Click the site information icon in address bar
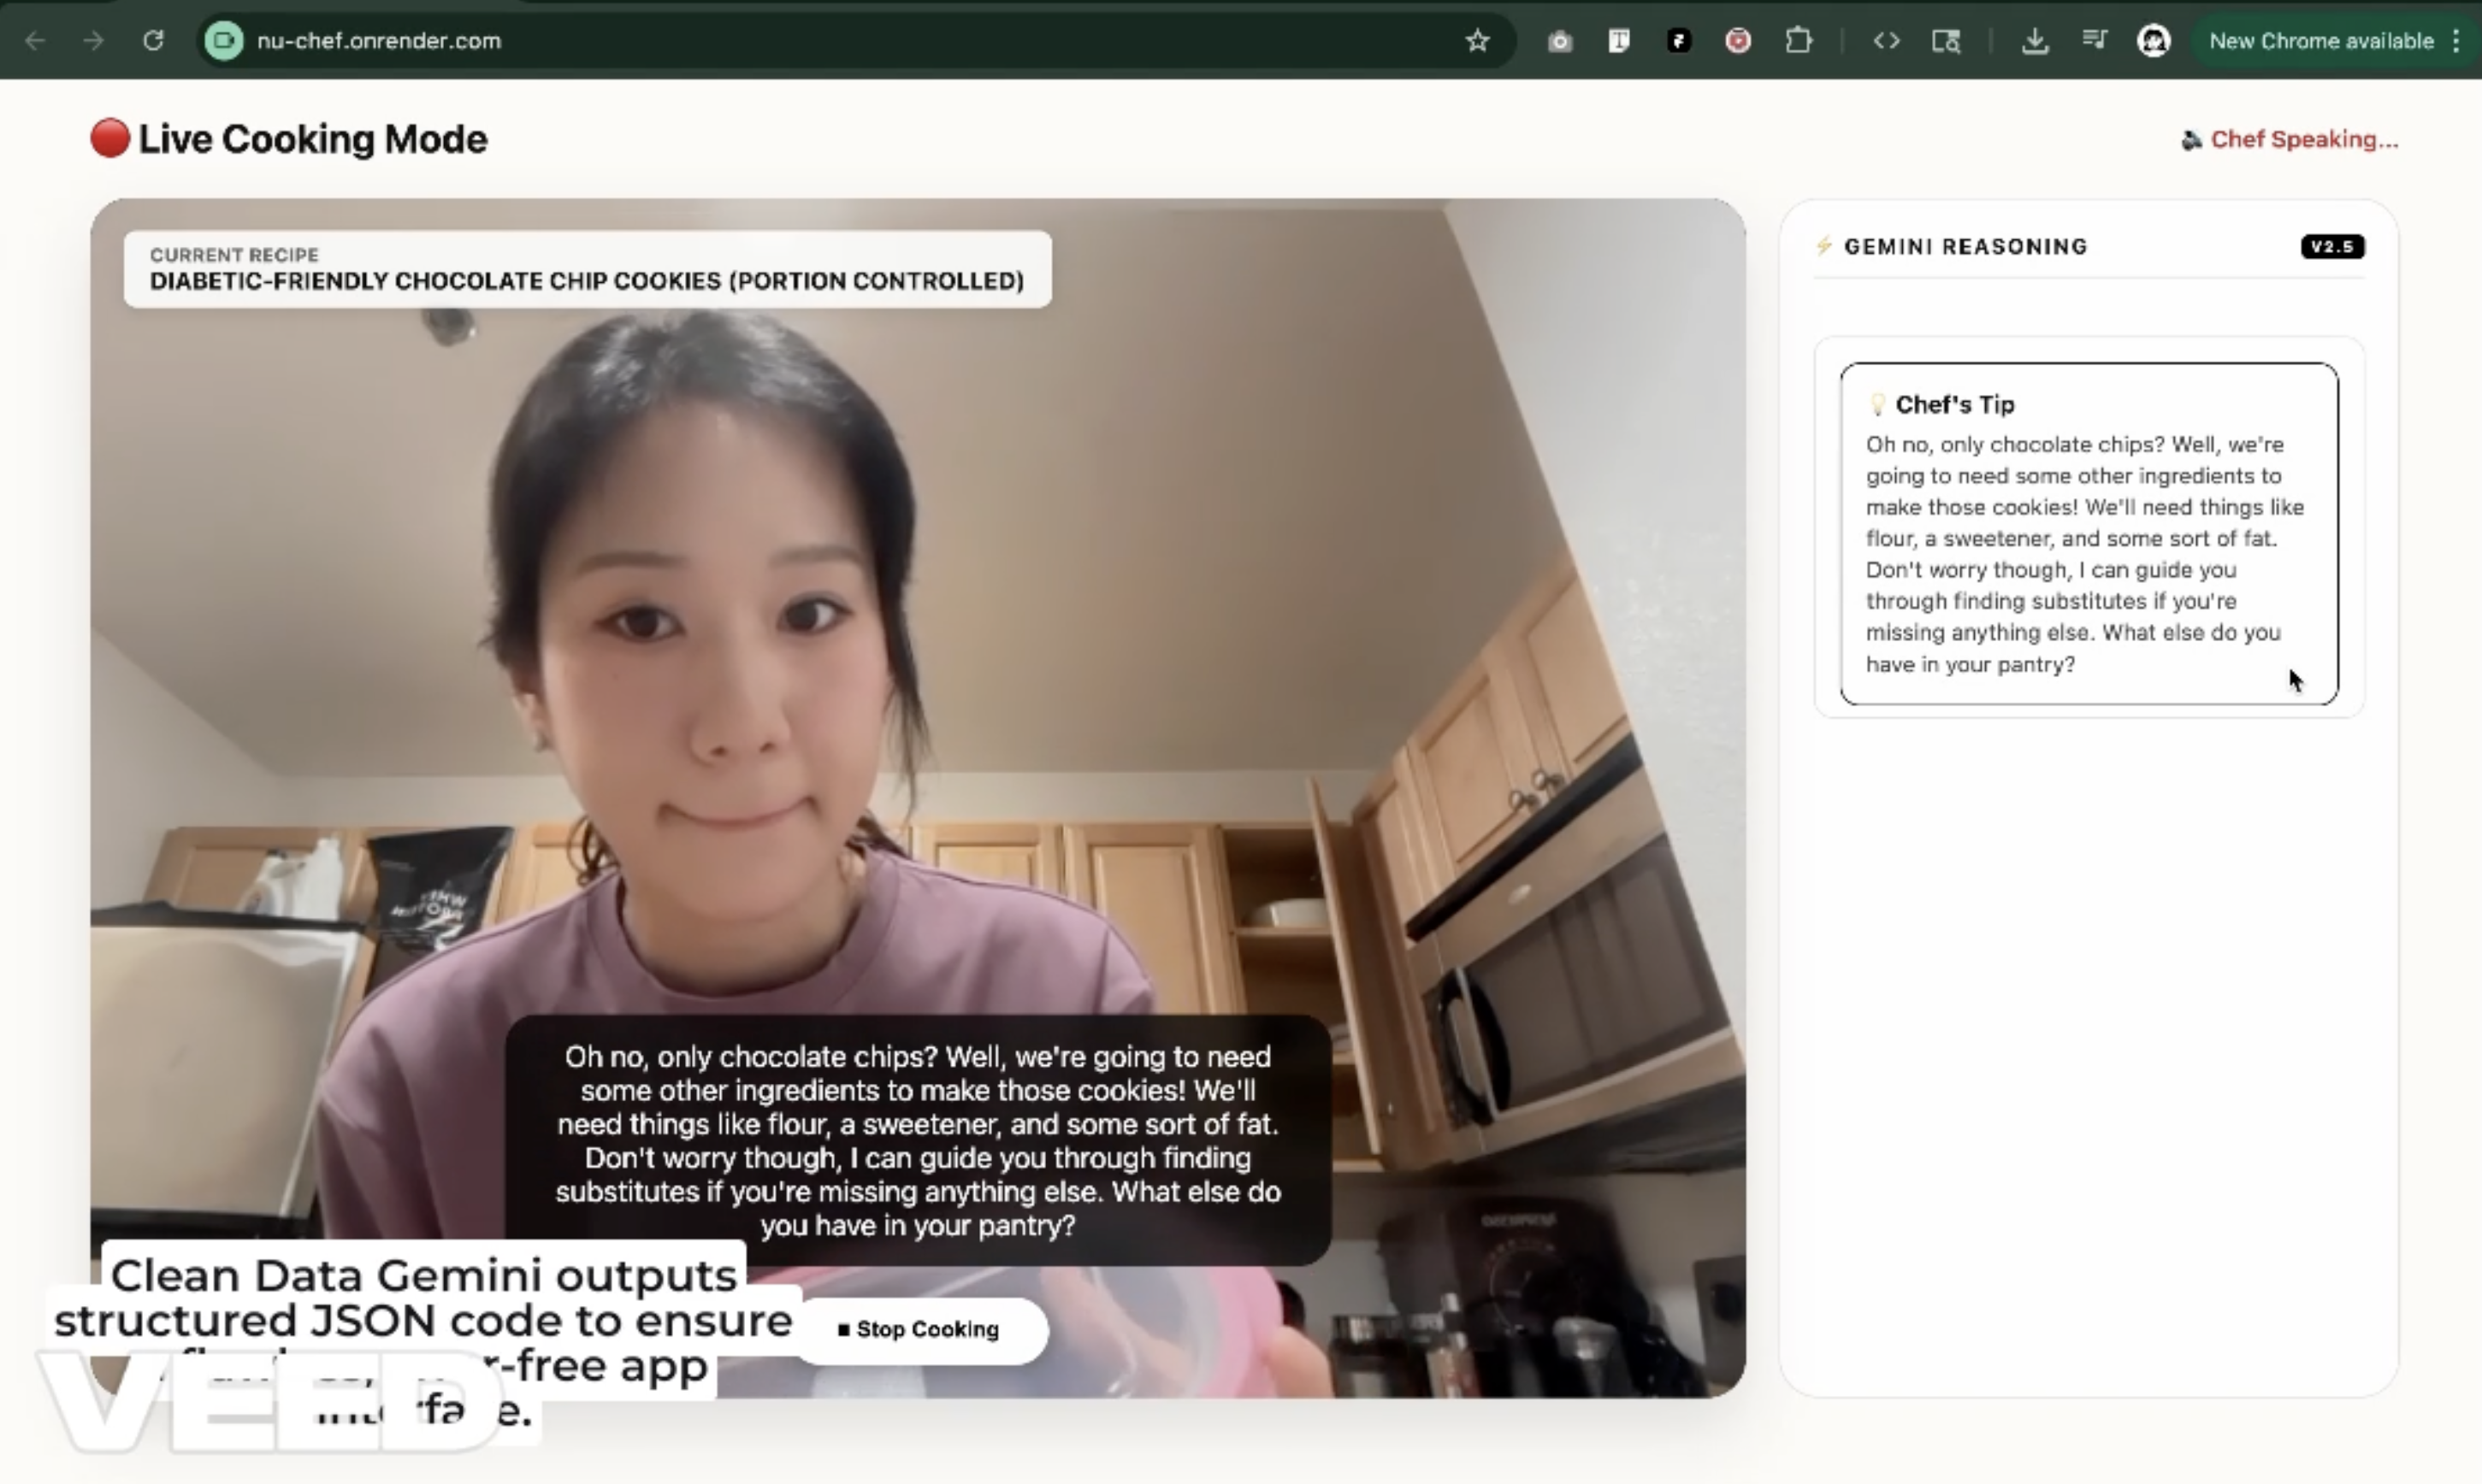This screenshot has height=1484, width=2482. coord(224,41)
